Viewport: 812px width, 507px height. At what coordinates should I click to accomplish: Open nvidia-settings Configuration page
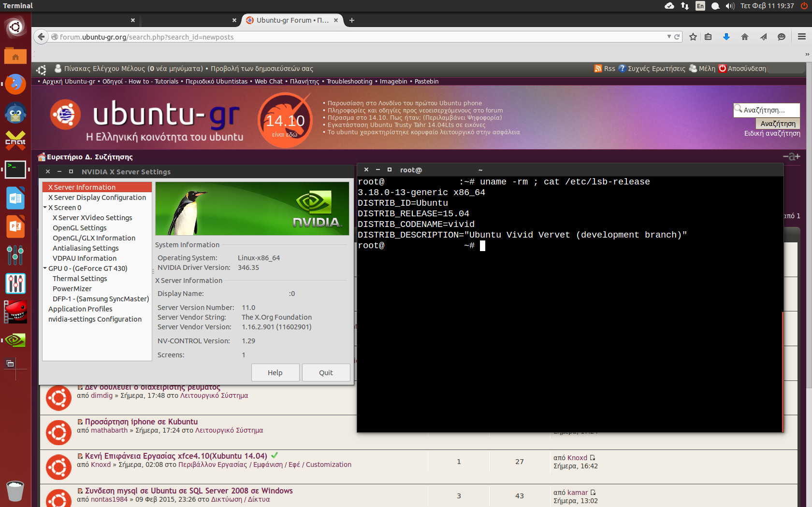(95, 319)
